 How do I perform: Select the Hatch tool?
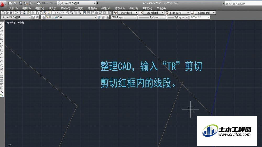[x=2, y=76]
